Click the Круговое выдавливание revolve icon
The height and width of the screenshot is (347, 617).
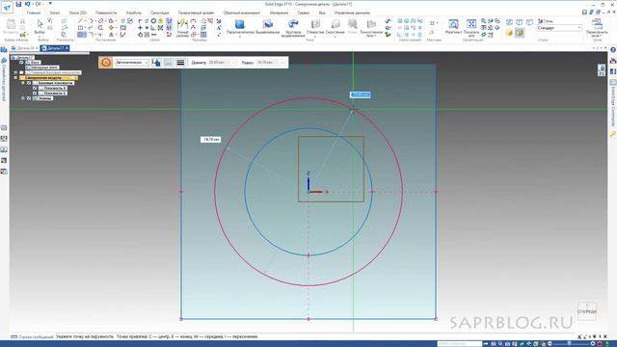293,24
